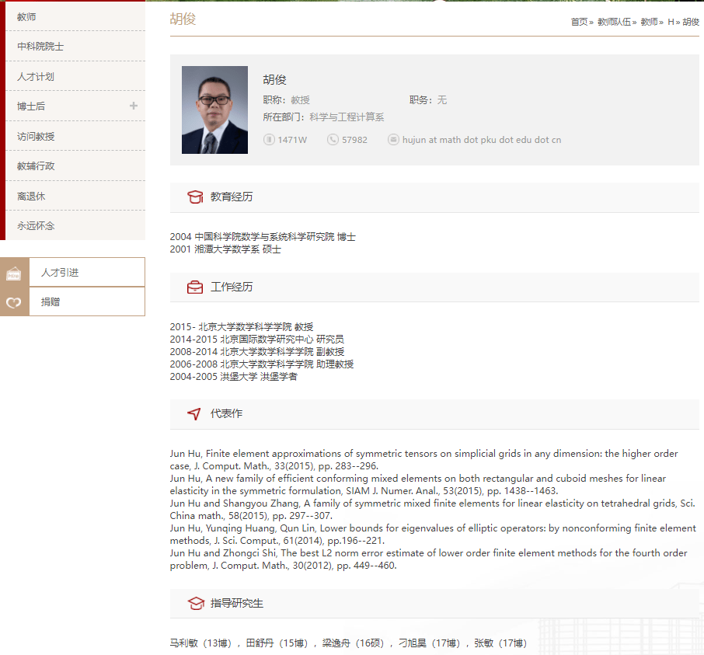
Task: Click the line 2006-2008 北京大学数学科学学院 助理教授
Action: pyautogui.click(x=262, y=364)
